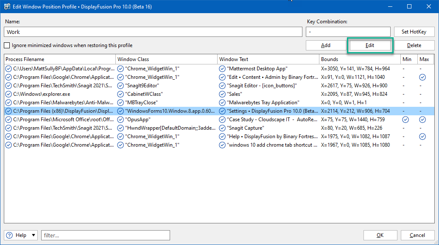439x245 pixels.
Task: Click the Edit button
Action: tap(370, 45)
